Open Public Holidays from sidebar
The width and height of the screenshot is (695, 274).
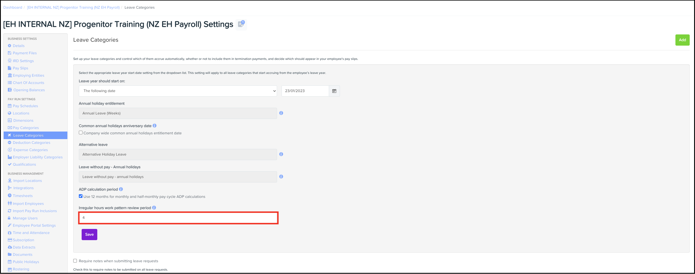tap(26, 262)
